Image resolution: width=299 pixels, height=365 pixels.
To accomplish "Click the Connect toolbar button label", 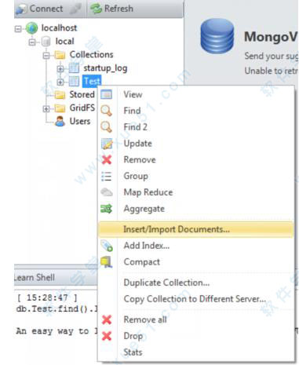I will [x=46, y=9].
